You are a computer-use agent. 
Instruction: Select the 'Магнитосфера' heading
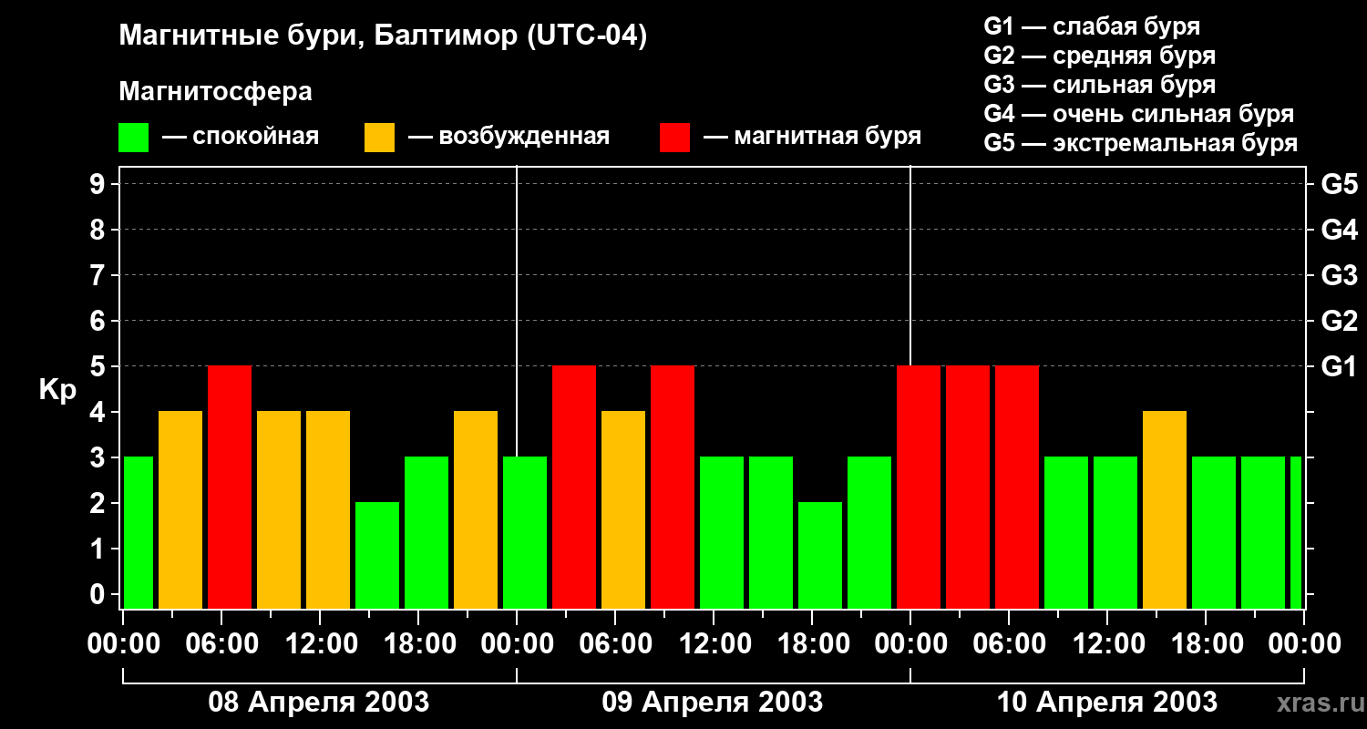[x=216, y=92]
